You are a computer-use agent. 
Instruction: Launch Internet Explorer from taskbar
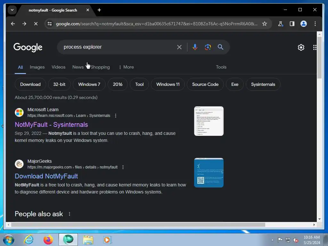point(29,240)
